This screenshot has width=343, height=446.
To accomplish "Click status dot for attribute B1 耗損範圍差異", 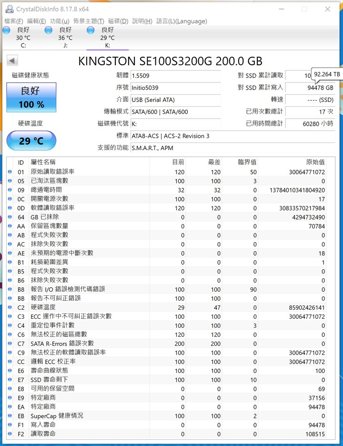I will pos(10,262).
